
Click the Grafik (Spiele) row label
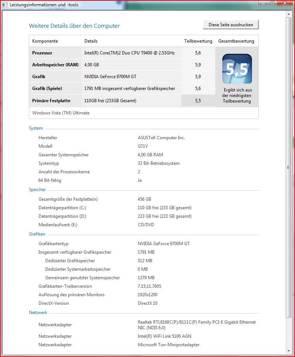click(47, 89)
